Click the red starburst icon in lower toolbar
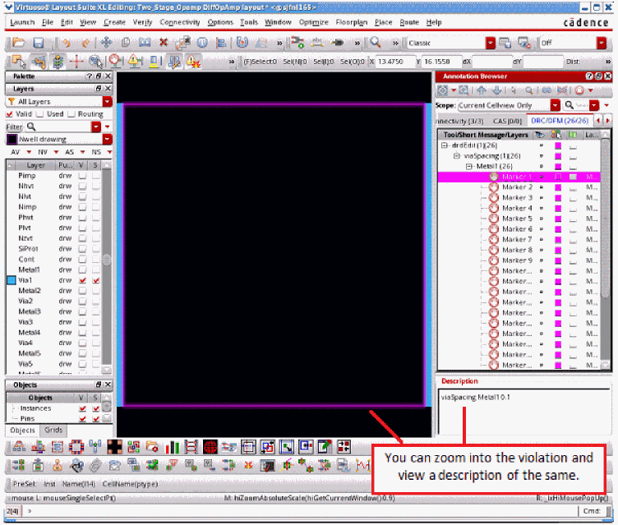Screen dimensions: 618x525 point(248,466)
